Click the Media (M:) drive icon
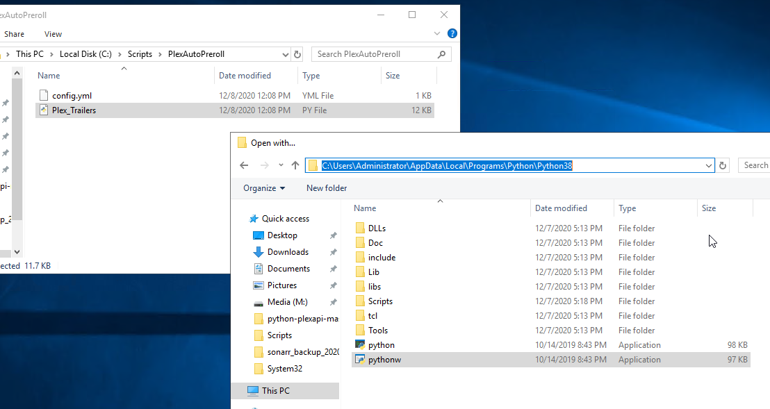Viewport: 770px width, 409px height. (259, 303)
